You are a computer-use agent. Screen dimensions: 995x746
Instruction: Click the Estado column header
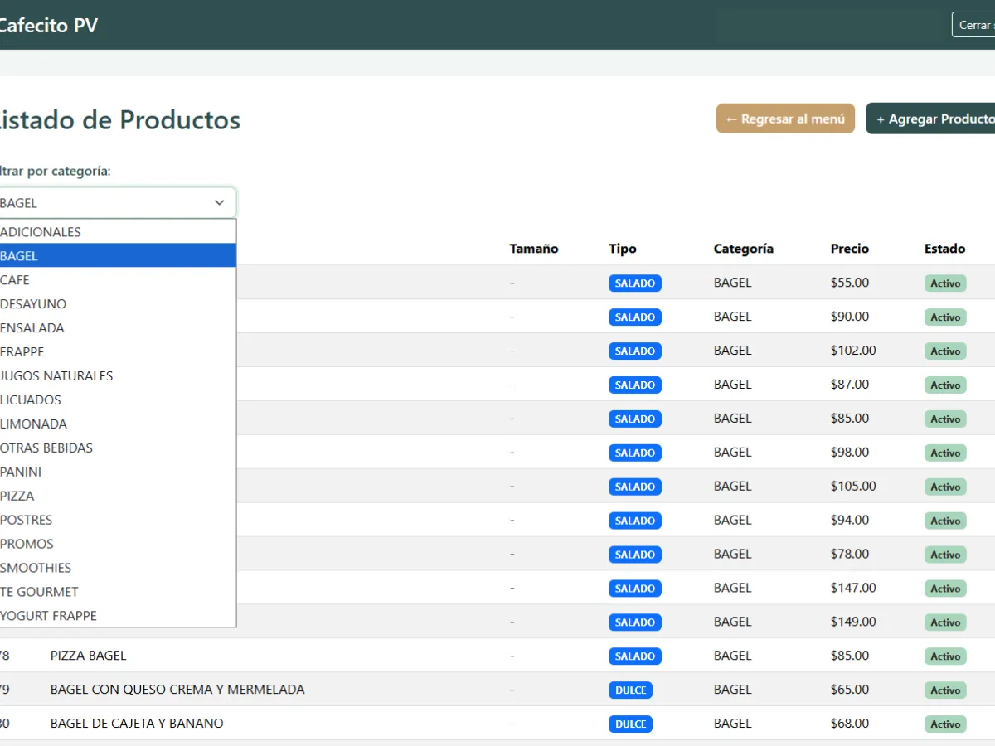(945, 248)
